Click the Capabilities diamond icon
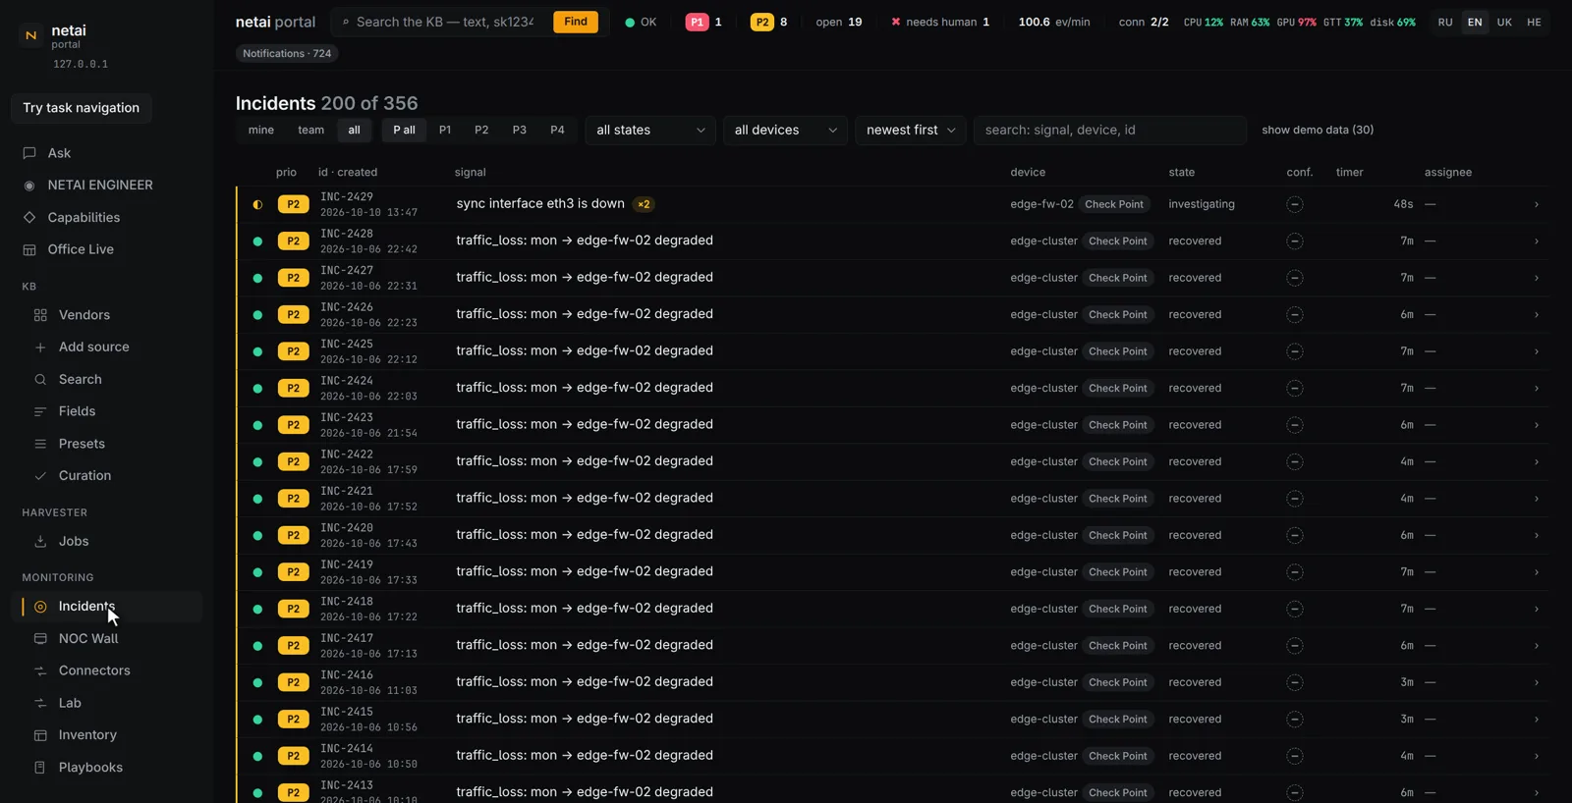 tap(29, 217)
